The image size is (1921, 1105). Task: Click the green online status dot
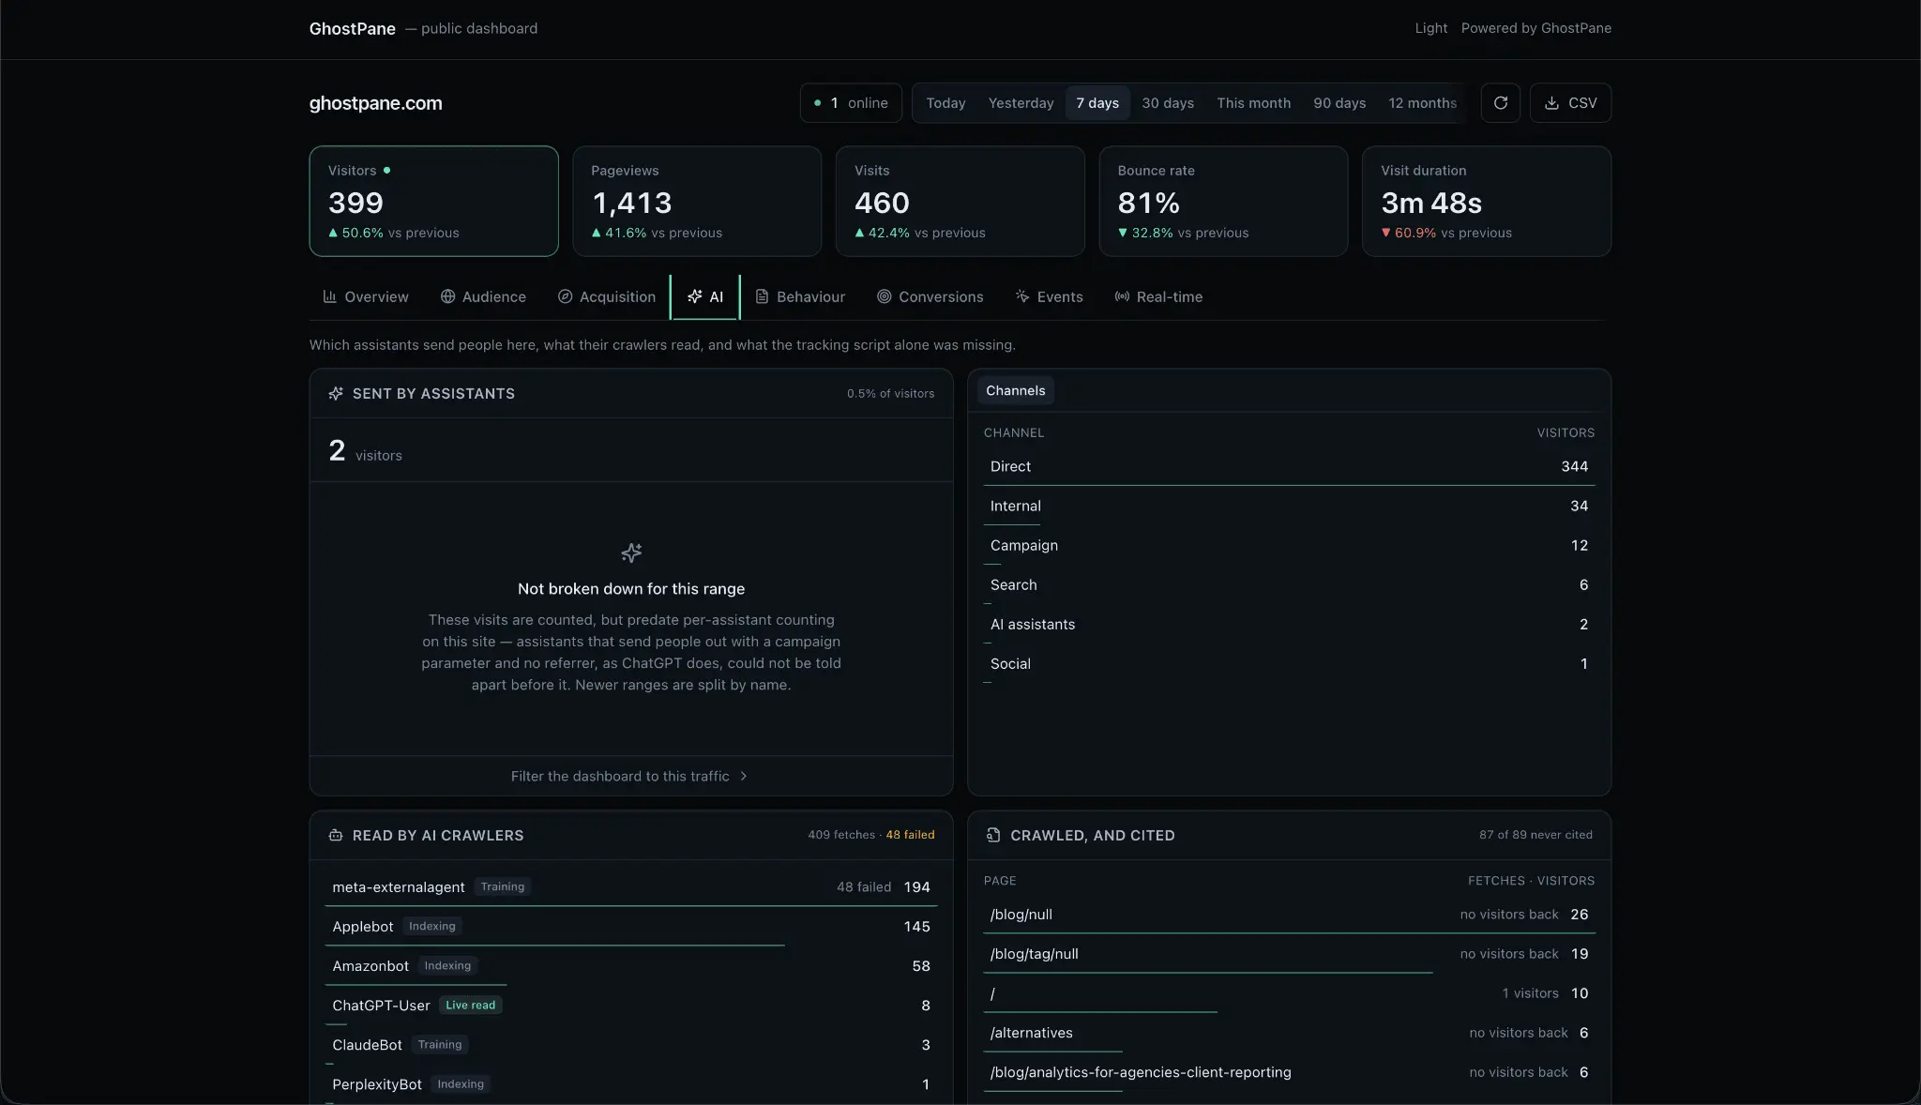[818, 103]
